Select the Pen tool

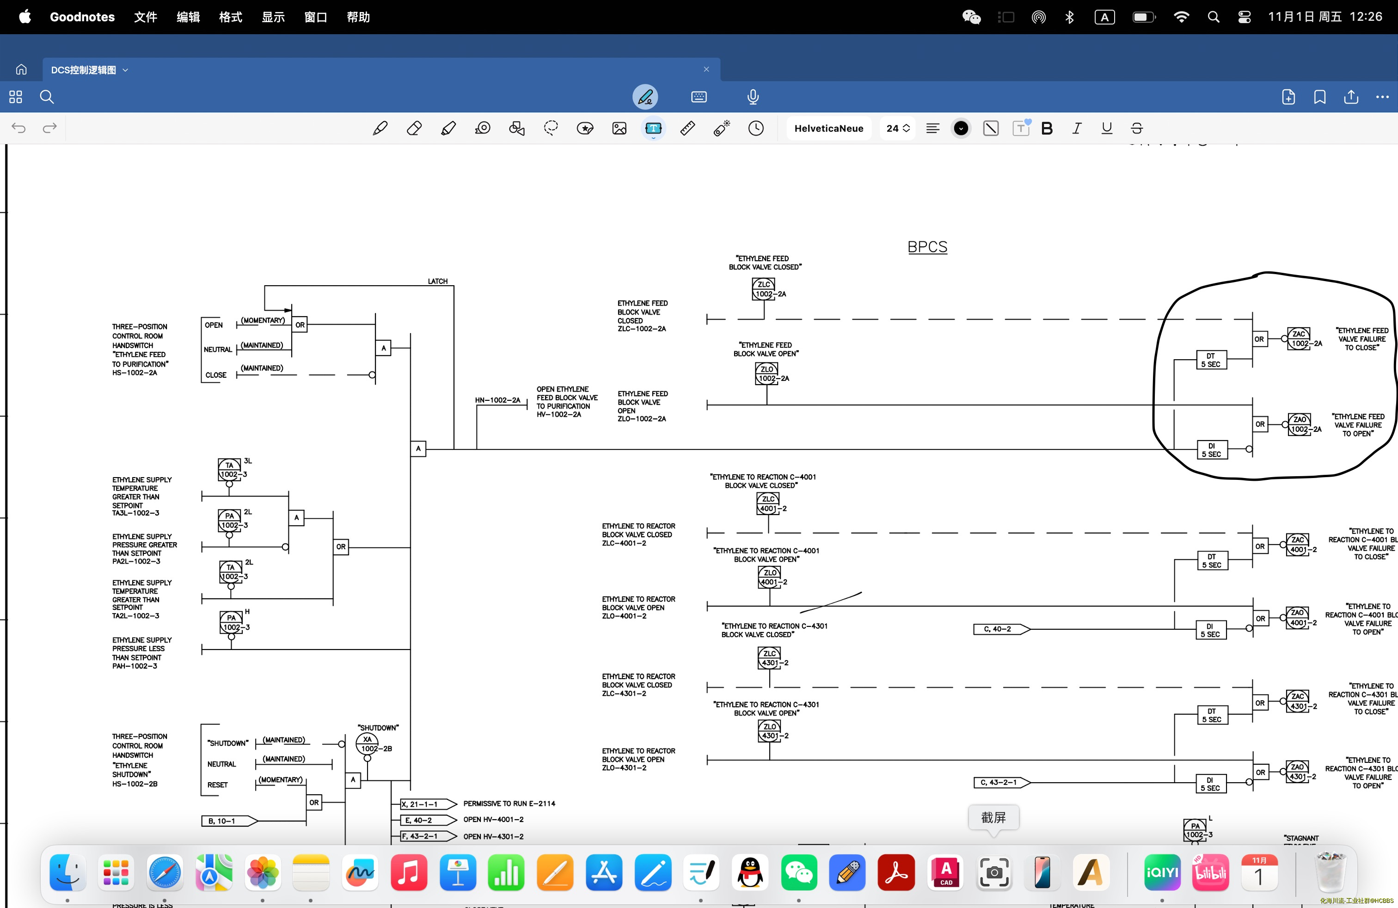click(380, 128)
